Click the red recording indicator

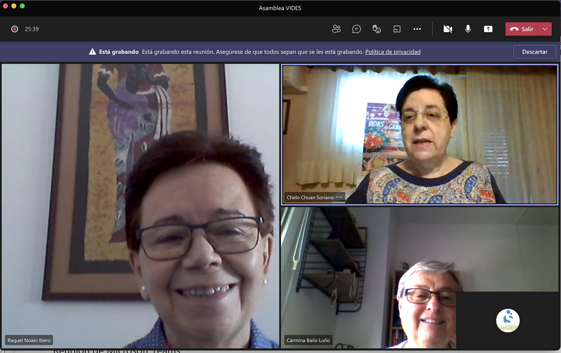[14, 29]
